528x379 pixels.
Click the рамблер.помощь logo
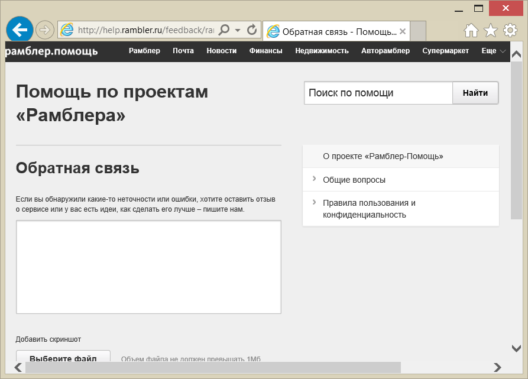[51, 51]
